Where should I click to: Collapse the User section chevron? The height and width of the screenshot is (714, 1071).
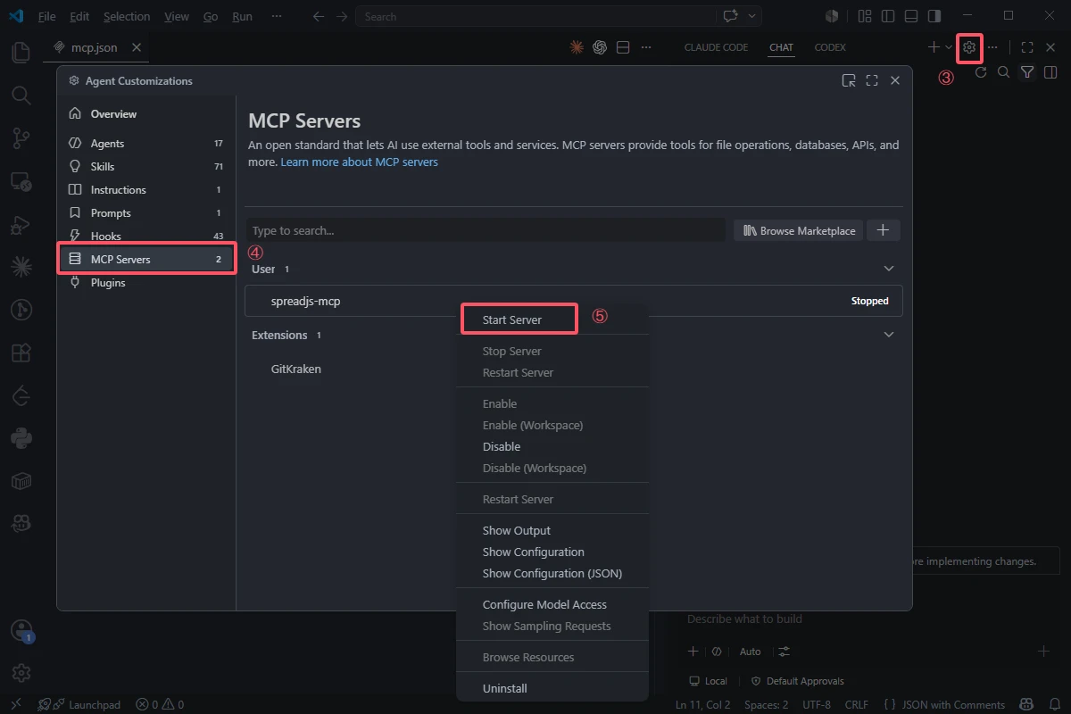[x=888, y=269]
